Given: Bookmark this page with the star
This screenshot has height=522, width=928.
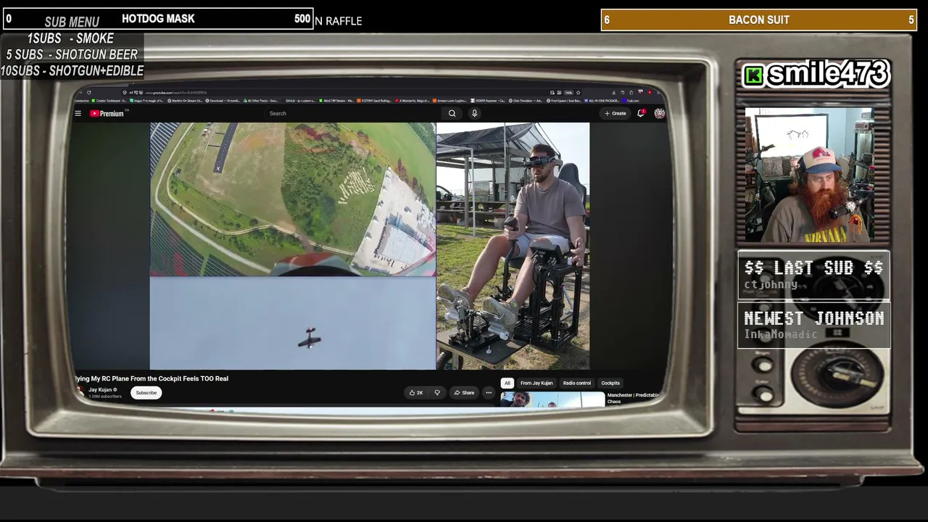Looking at the screenshot, I should (x=578, y=93).
